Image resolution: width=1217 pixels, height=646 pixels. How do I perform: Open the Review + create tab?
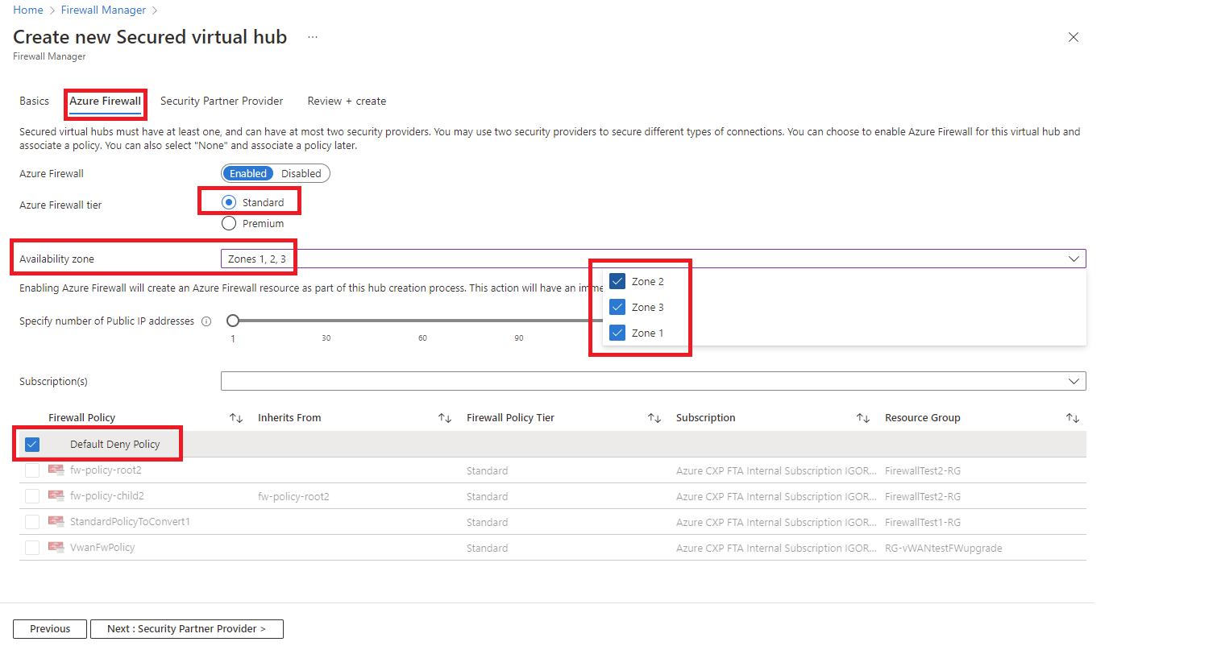(347, 101)
